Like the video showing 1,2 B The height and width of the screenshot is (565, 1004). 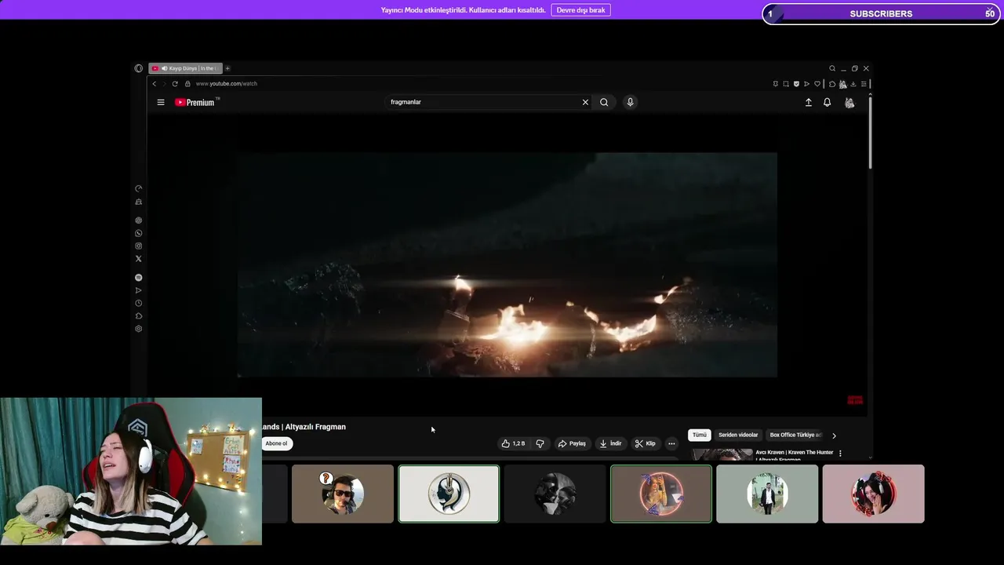pos(513,443)
